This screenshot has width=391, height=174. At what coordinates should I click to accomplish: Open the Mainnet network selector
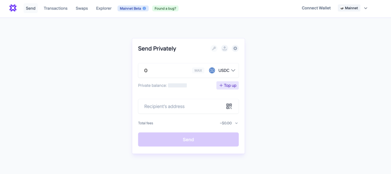tap(349, 8)
